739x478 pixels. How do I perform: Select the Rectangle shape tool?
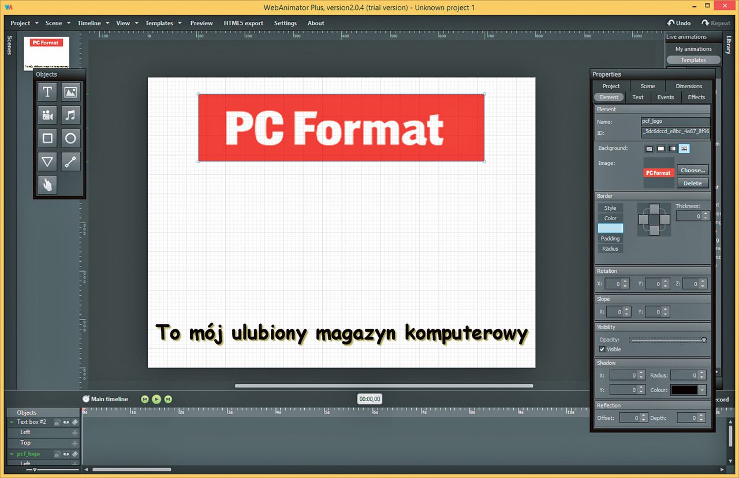pyautogui.click(x=47, y=138)
